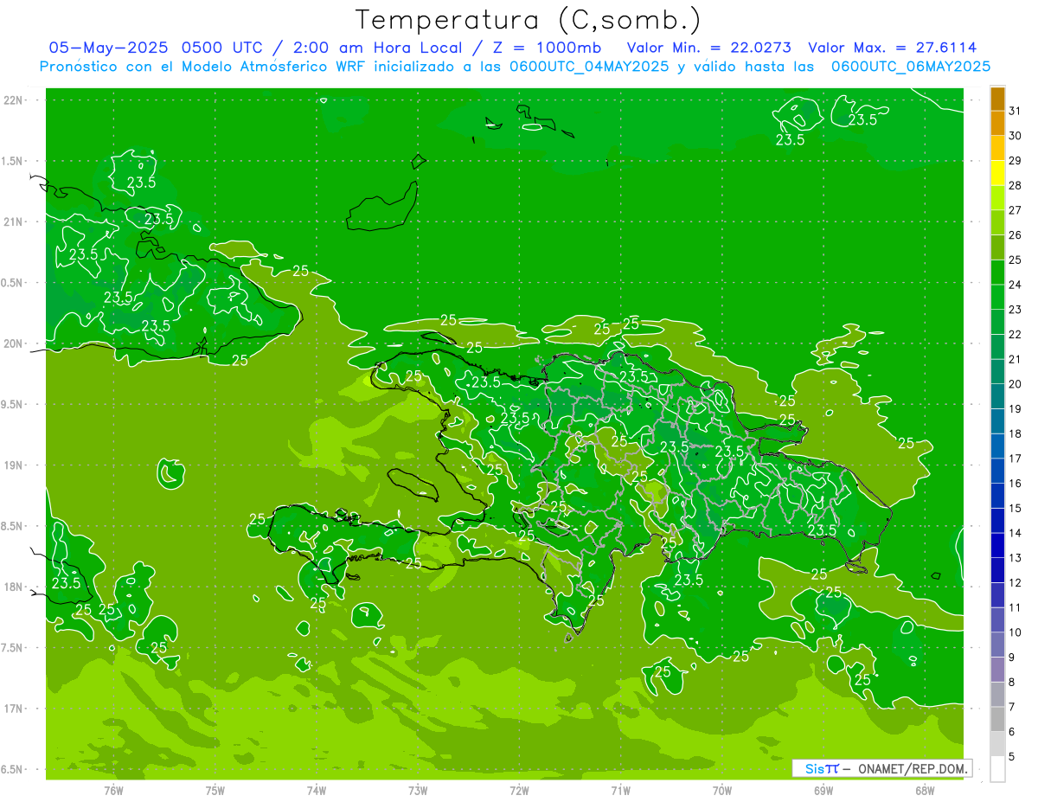Screen dimensions: 1038x802
Task: Click the '72W' longitude label
Action: coord(519,791)
